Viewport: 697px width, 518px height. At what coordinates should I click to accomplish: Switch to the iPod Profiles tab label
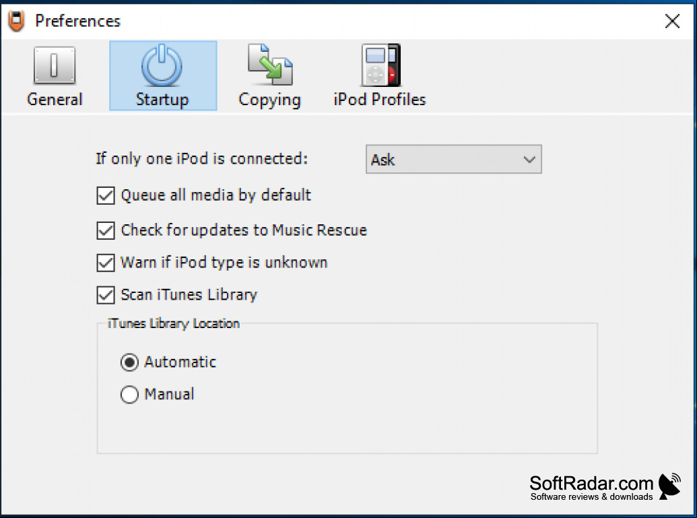[x=380, y=99]
